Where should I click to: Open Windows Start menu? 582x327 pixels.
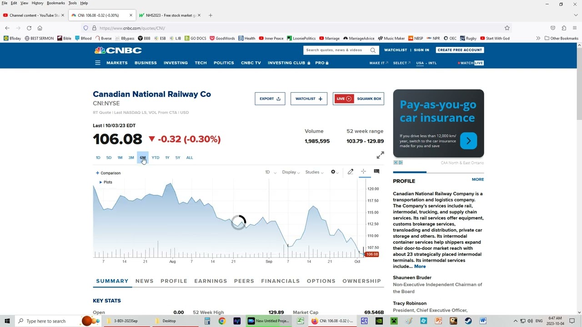[x=7, y=321]
